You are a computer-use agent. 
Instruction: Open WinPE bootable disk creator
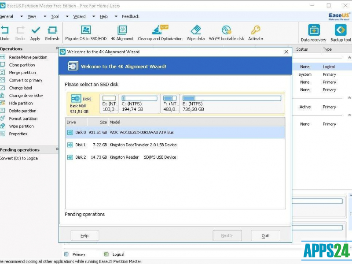point(226,33)
